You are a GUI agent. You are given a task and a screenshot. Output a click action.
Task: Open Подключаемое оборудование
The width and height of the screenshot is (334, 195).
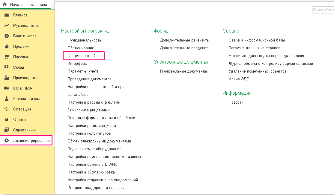94,149
